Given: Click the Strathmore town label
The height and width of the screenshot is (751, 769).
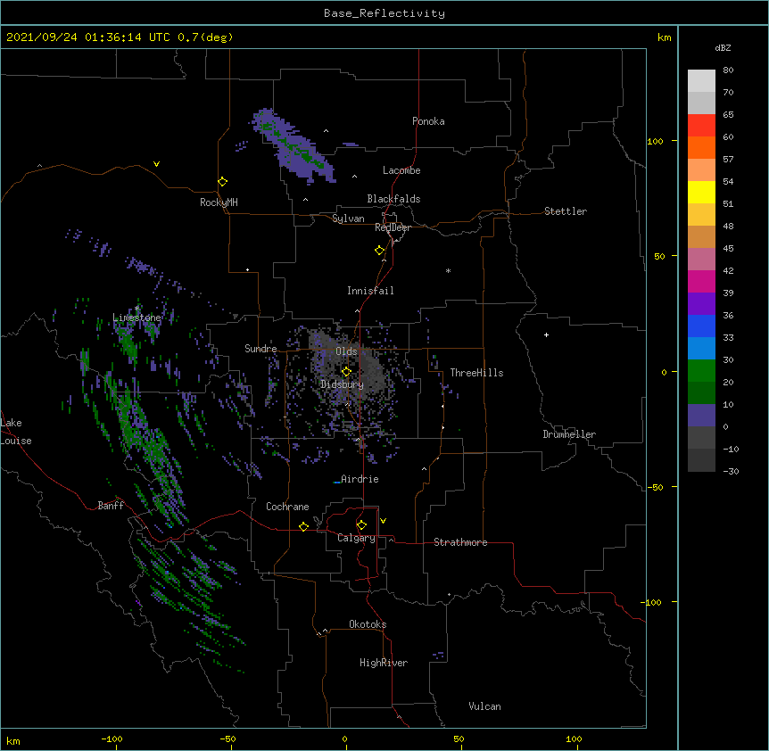Looking at the screenshot, I should click(x=460, y=542).
